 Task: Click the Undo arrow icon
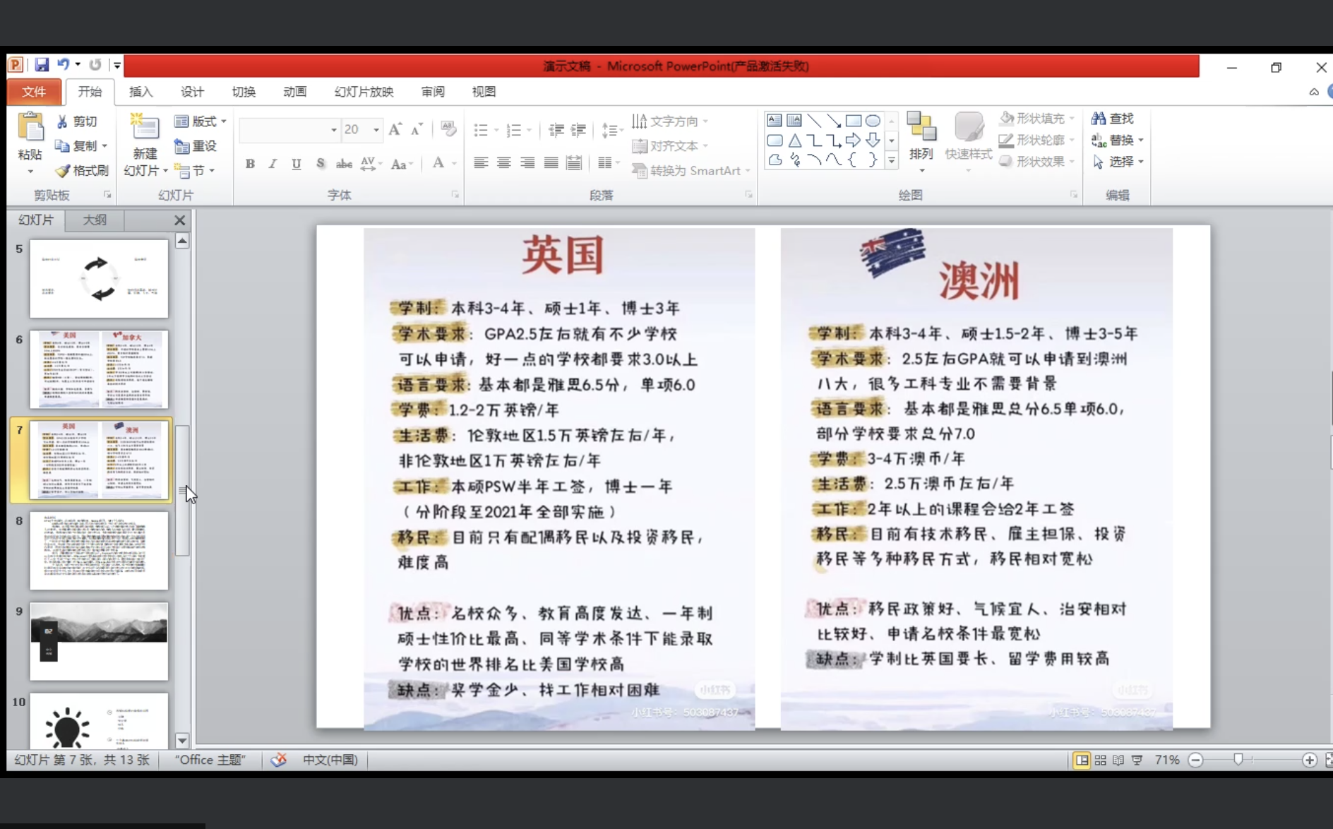[x=63, y=65]
